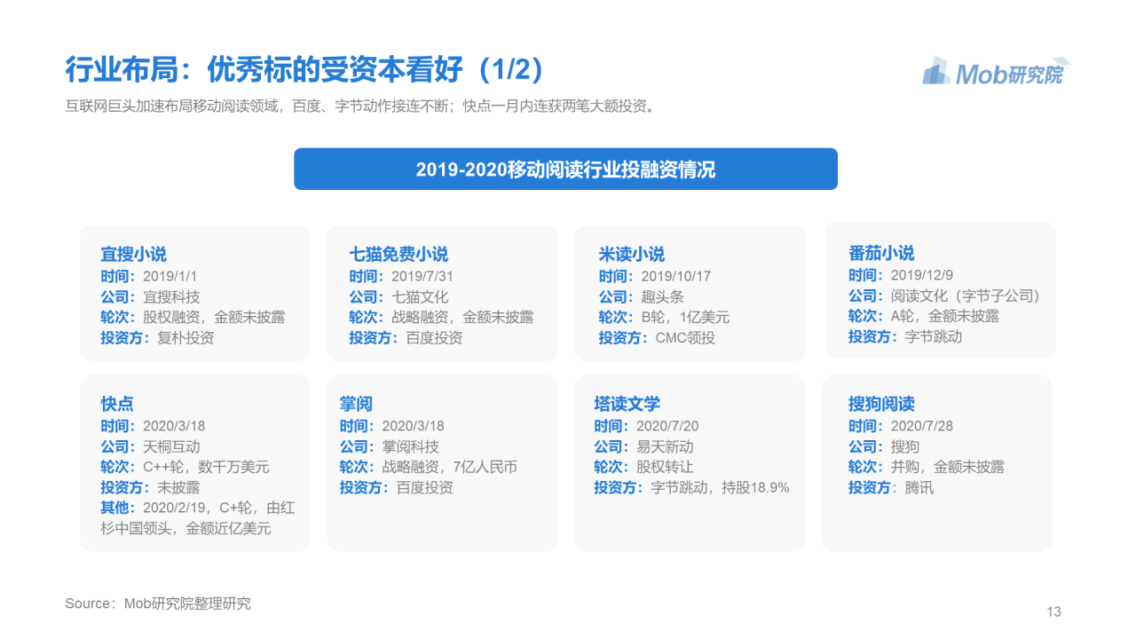Select the 掌阅 card heading
Image resolution: width=1136 pixels, height=639 pixels.
[356, 404]
